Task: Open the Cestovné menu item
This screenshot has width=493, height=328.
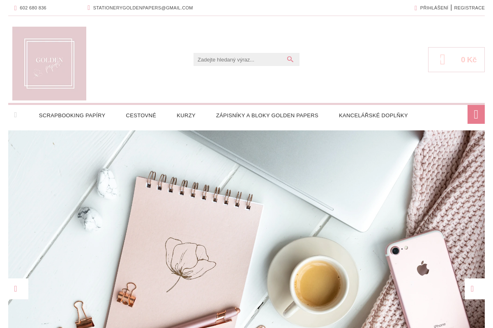Action: coord(141,116)
